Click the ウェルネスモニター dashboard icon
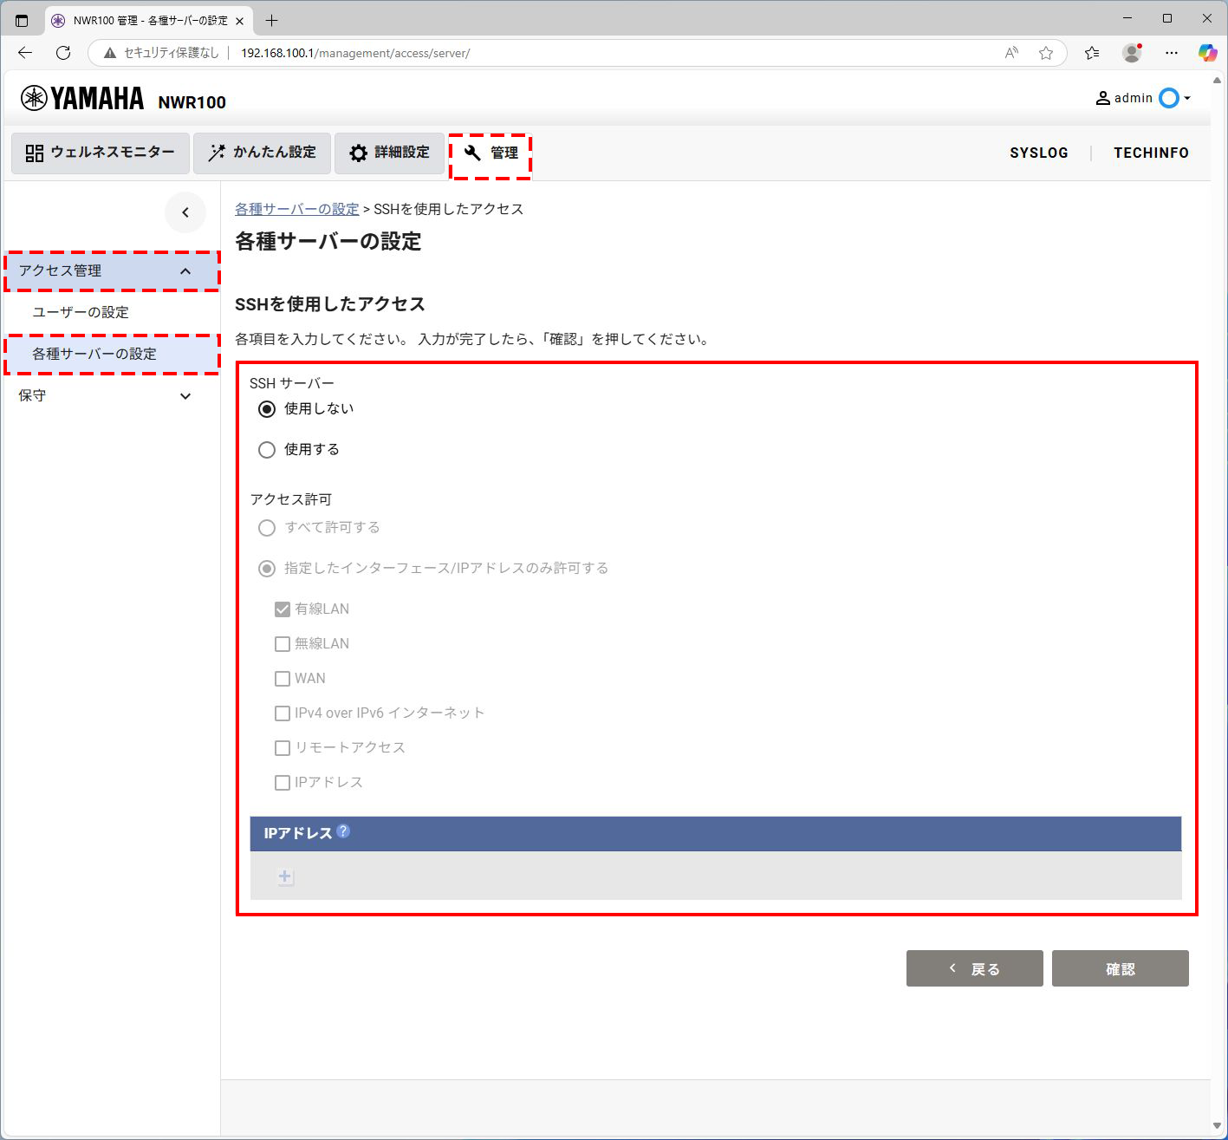The height and width of the screenshot is (1140, 1228). [99, 153]
